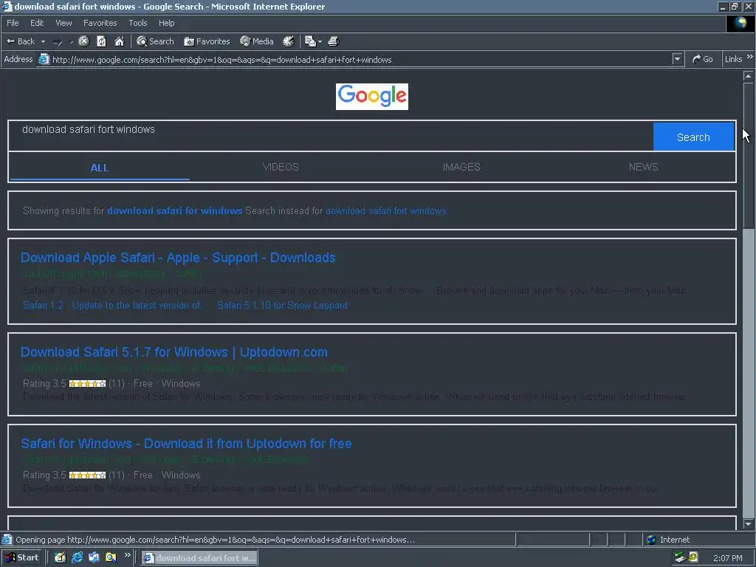Open the Forward history dropdown arrow
Image resolution: width=756 pixels, height=567 pixels.
[72, 42]
